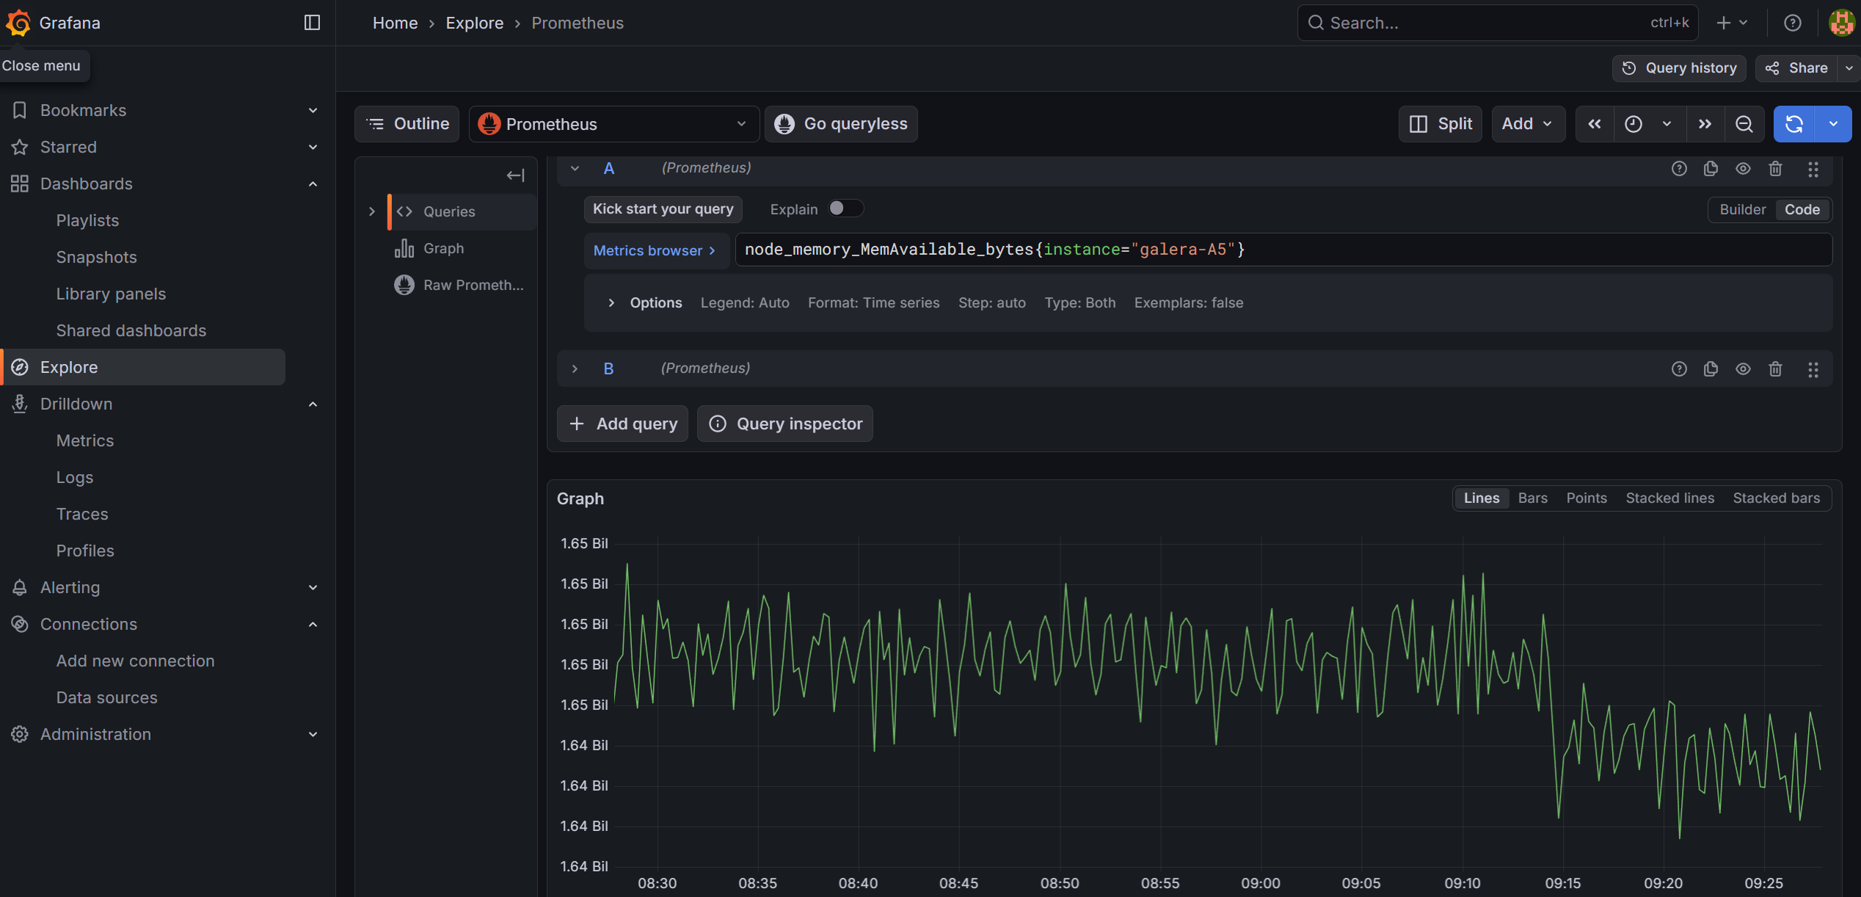The width and height of the screenshot is (1861, 897).
Task: Shift time range backward arrows icon
Action: [x=1595, y=124]
